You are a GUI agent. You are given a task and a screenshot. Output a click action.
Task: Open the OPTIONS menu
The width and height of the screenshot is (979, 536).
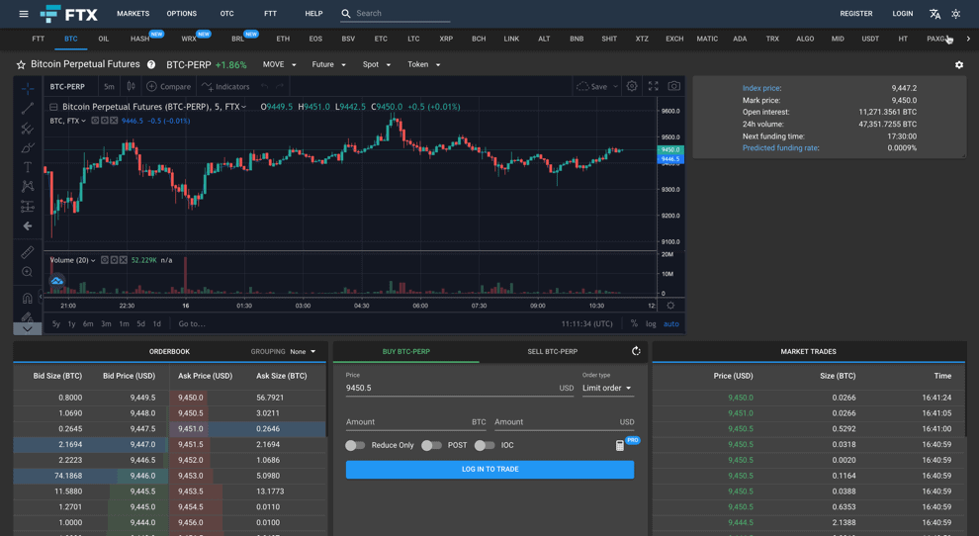pos(182,13)
